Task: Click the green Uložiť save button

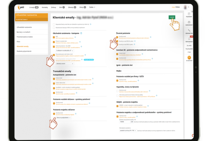Action: pyautogui.click(x=172, y=17)
